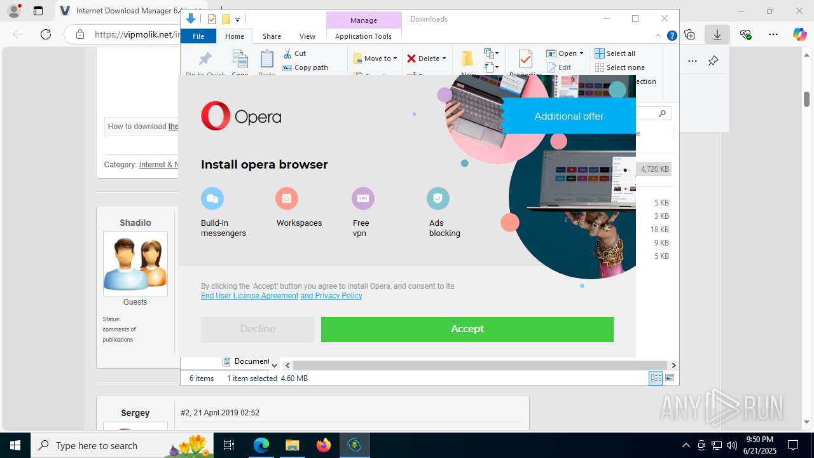The width and height of the screenshot is (814, 458).
Task: Click the Edge tab actions icon
Action: click(38, 11)
